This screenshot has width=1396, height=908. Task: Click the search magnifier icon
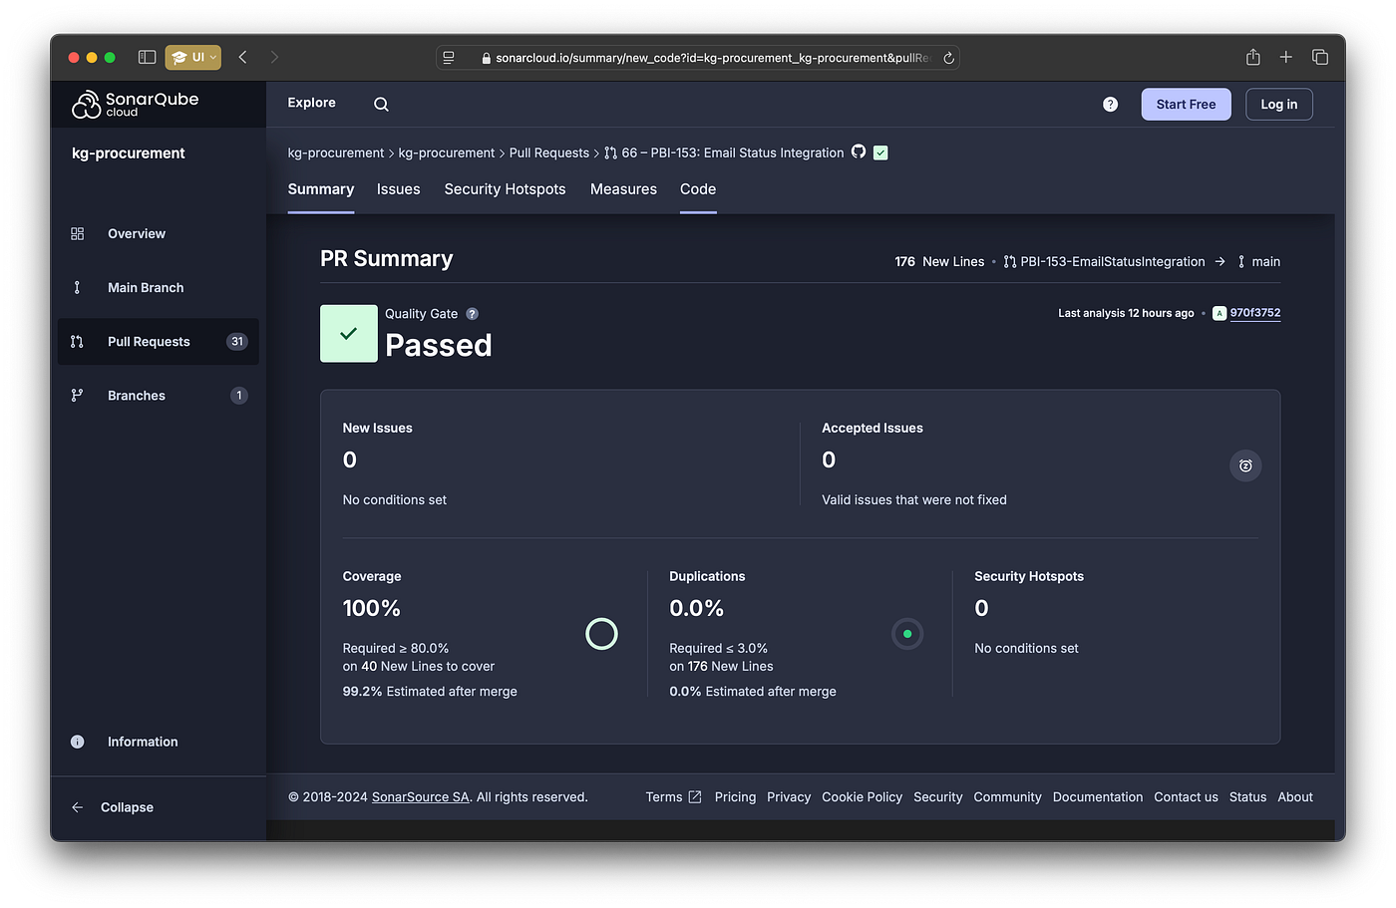click(381, 104)
